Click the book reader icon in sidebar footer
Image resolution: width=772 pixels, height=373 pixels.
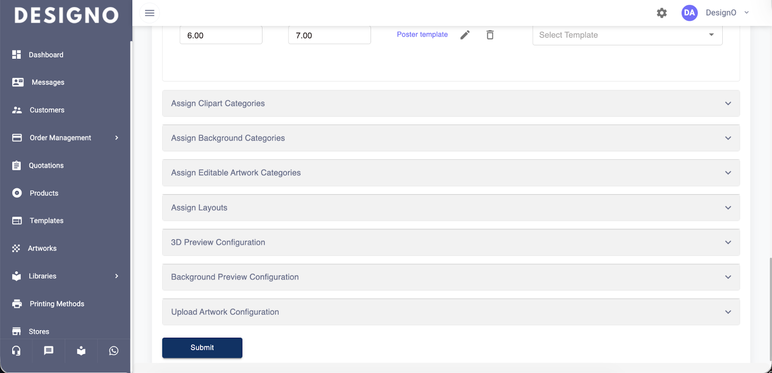[81, 351]
